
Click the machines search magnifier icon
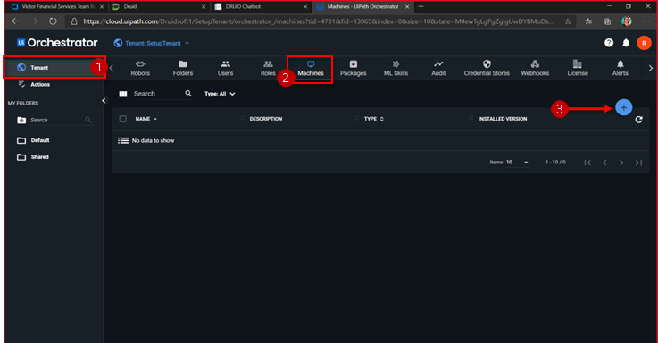pyautogui.click(x=188, y=94)
